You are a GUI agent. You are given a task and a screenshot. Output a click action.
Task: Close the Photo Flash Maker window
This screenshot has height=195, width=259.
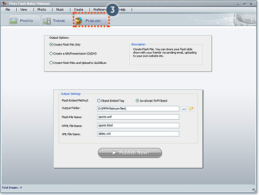[251, 4]
